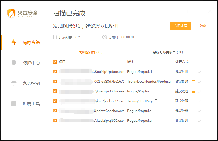Switch to 高风险项目 tab
The image size is (218, 141).
click(x=91, y=52)
